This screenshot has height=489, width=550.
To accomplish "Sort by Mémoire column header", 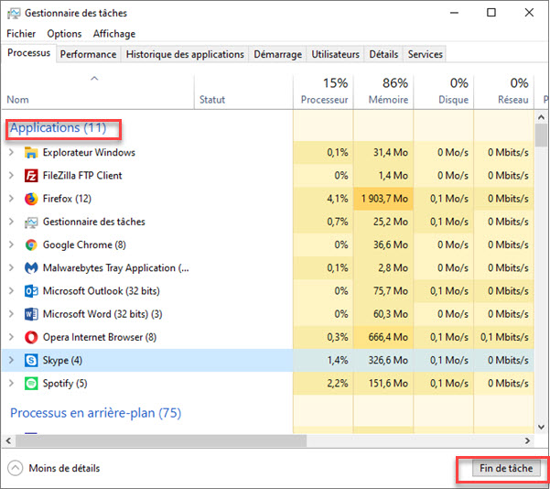I will coord(383,91).
